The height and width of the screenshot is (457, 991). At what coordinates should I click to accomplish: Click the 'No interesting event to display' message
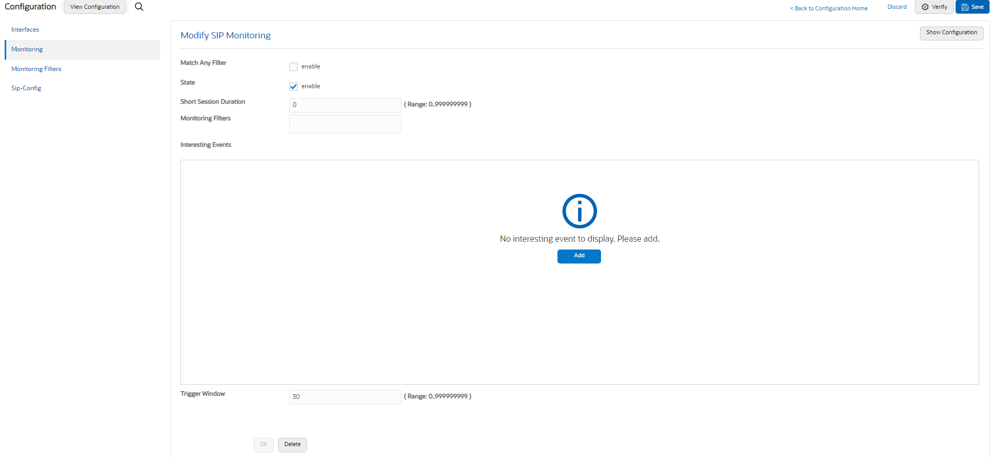(579, 239)
